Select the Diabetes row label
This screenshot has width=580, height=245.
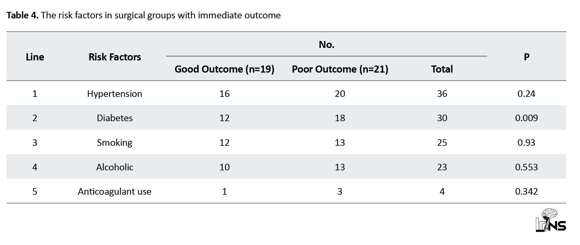tap(115, 118)
